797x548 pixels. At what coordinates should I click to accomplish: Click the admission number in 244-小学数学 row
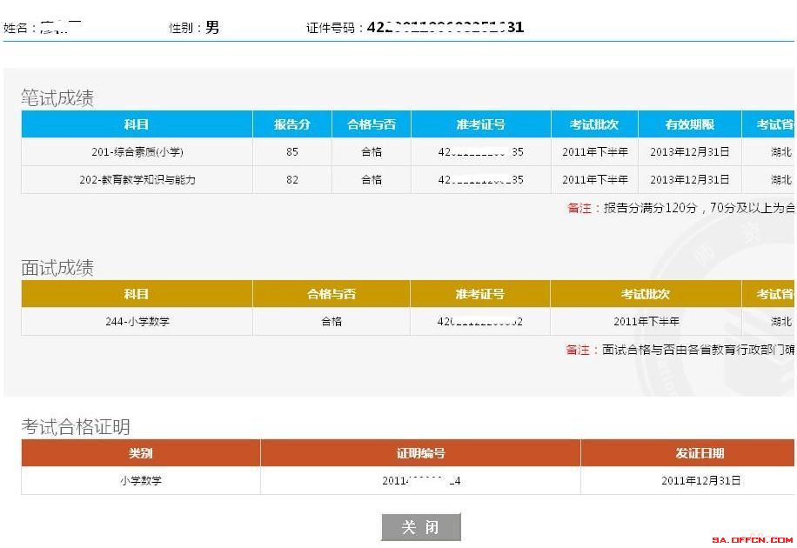click(x=479, y=321)
